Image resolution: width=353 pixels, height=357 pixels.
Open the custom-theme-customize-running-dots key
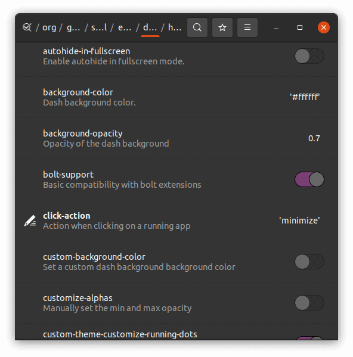(176, 334)
